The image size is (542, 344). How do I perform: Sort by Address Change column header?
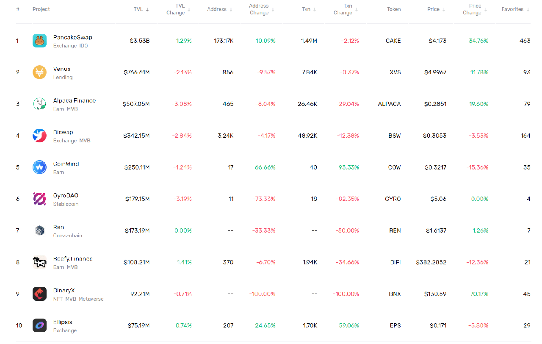pos(262,9)
